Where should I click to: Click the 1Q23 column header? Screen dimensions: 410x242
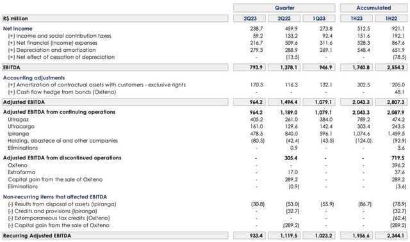tap(319, 19)
